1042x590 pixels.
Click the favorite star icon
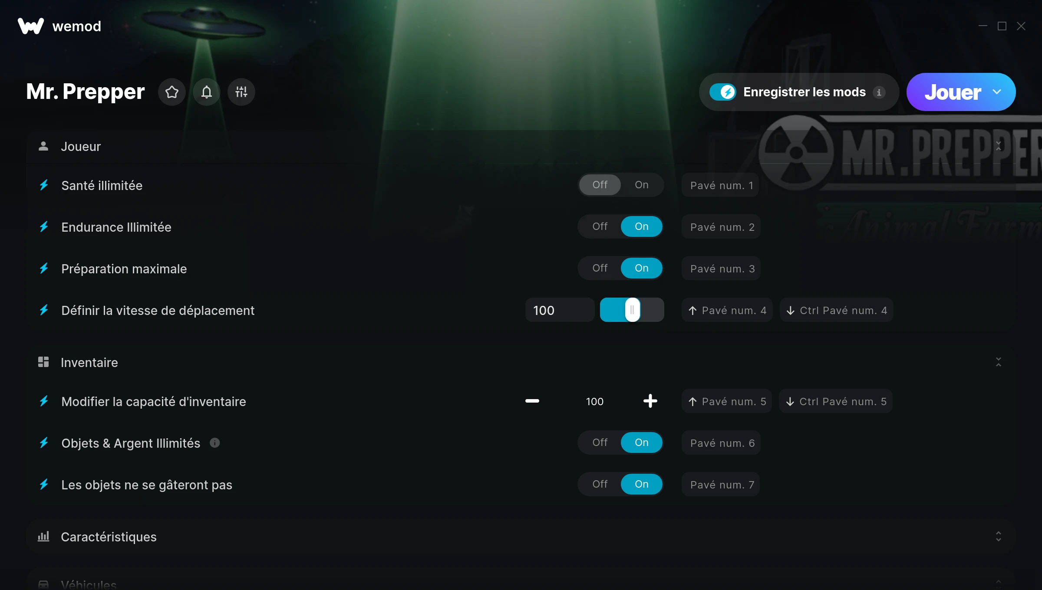point(172,92)
